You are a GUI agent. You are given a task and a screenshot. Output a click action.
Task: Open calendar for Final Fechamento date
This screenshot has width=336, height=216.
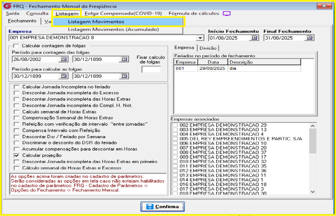(x=309, y=38)
